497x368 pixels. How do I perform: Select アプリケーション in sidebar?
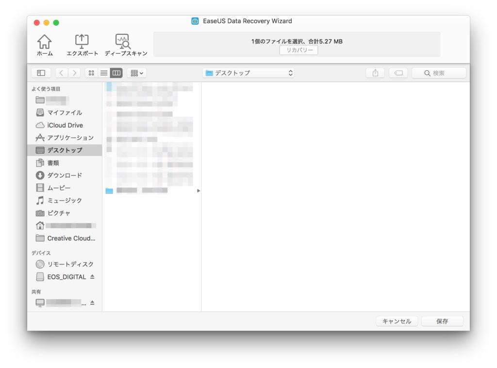point(65,138)
